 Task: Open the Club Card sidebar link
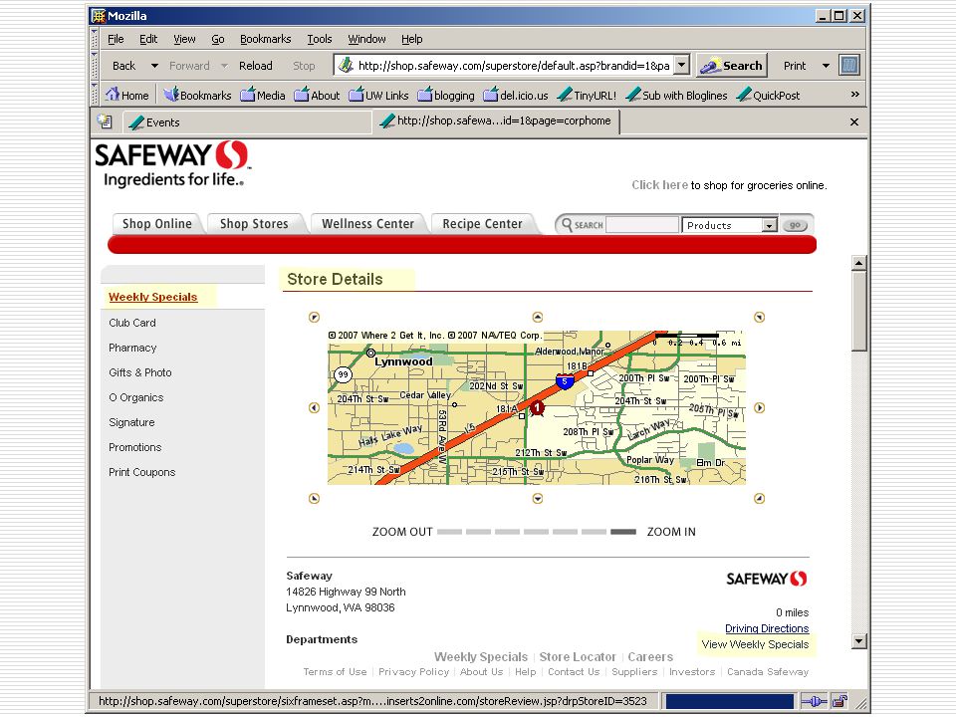tap(132, 323)
